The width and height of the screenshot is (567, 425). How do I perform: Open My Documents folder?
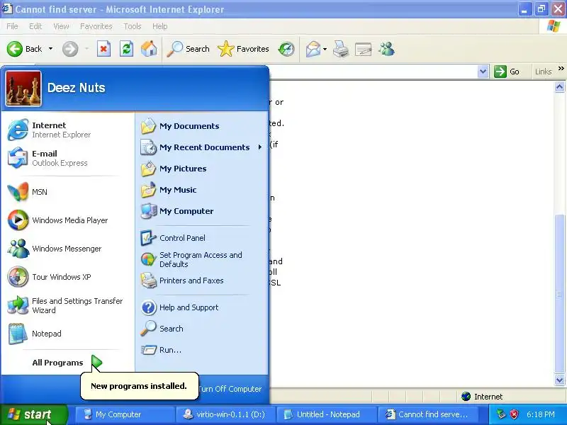point(201,126)
